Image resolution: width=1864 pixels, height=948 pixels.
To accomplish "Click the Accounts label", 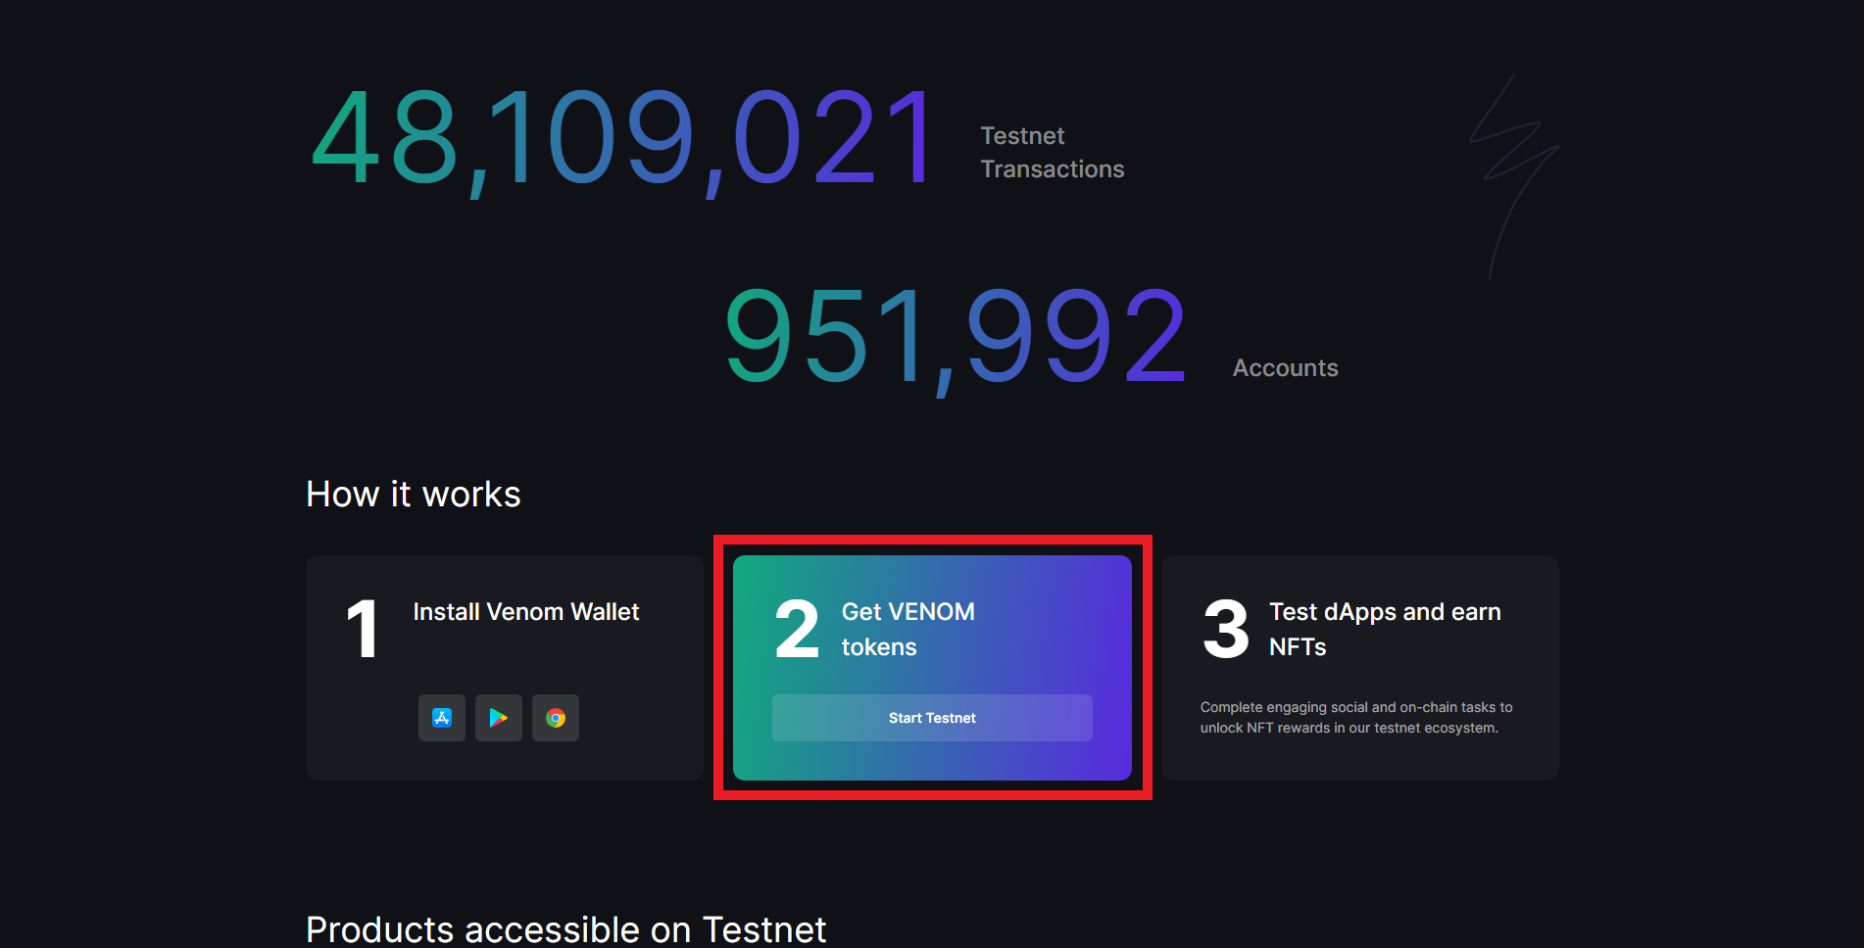I will 1285,368.
